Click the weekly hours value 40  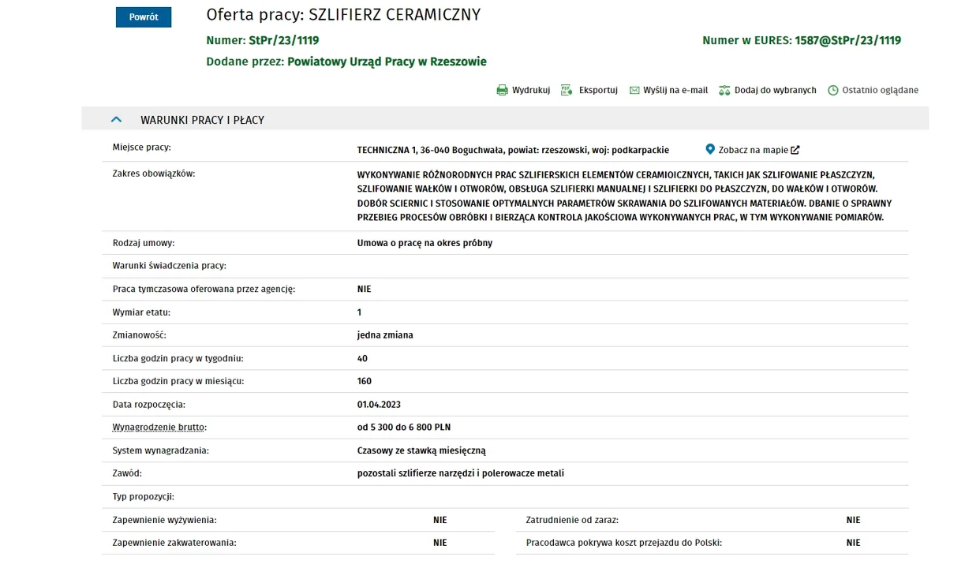tap(362, 358)
